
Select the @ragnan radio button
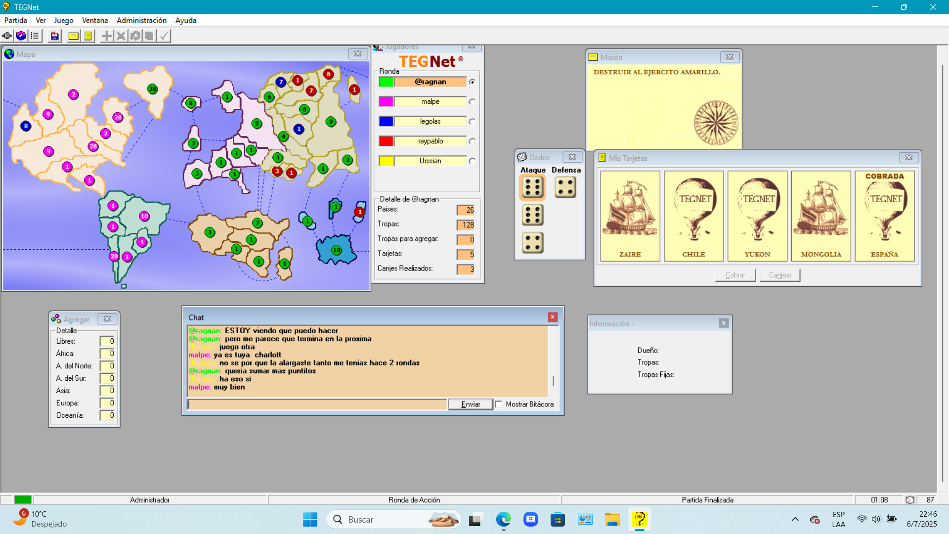472,82
